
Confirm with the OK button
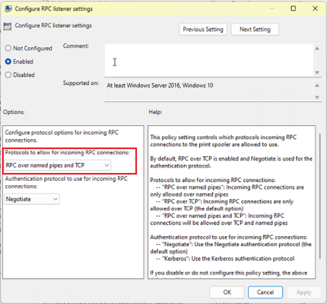227,292
